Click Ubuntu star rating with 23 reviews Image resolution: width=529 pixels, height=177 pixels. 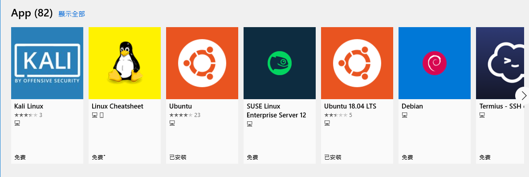click(x=181, y=115)
